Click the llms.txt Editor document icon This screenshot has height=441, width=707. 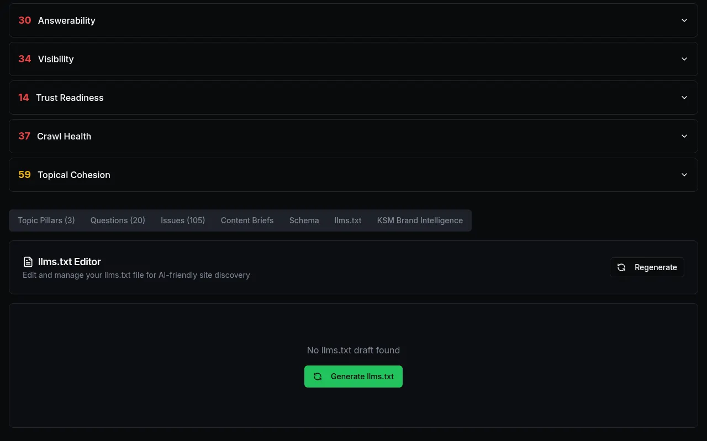(x=28, y=262)
